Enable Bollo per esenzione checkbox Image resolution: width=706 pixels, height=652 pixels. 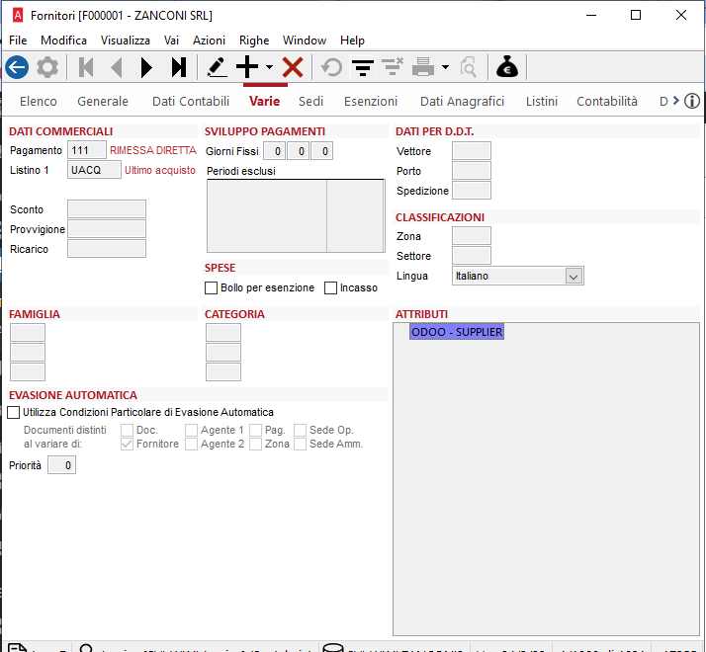pyautogui.click(x=211, y=288)
